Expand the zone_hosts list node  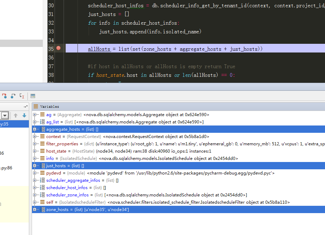[x=35, y=210]
